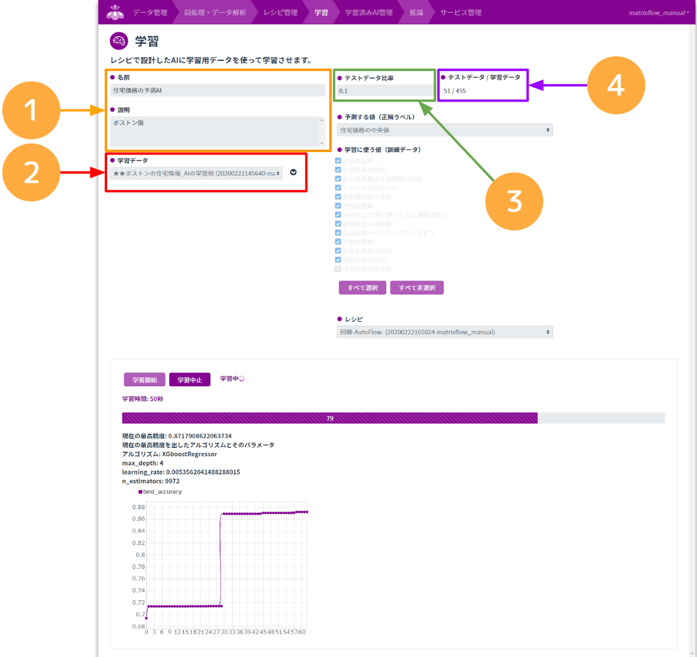Open the 予測する値 label dropdown
Screen dimensions: 697x657
(444, 130)
